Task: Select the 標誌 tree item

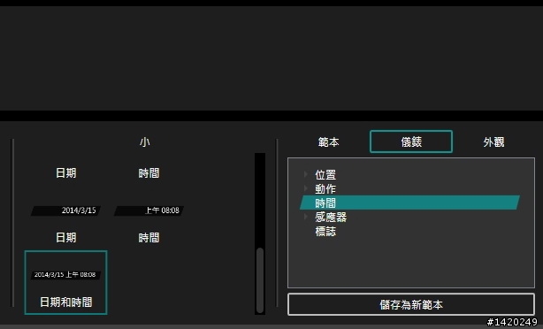Action: pyautogui.click(x=325, y=232)
